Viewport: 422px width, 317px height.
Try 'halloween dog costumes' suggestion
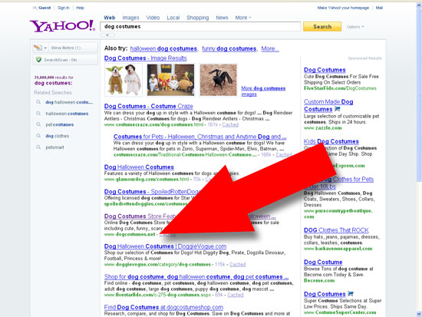point(163,49)
